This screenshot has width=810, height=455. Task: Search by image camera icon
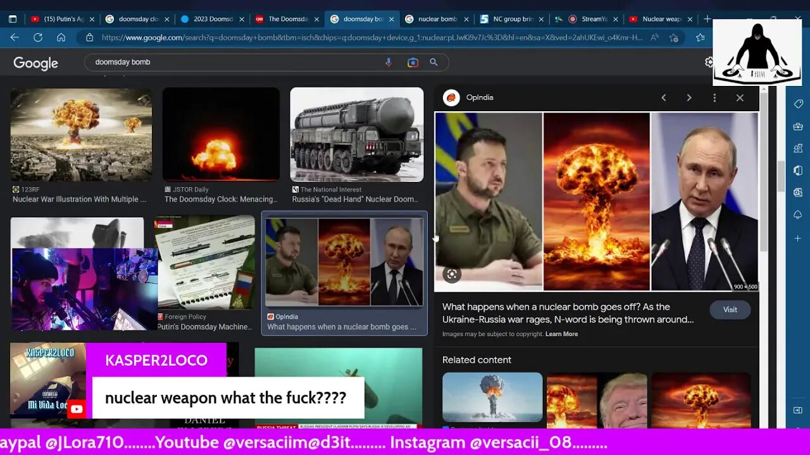[413, 62]
